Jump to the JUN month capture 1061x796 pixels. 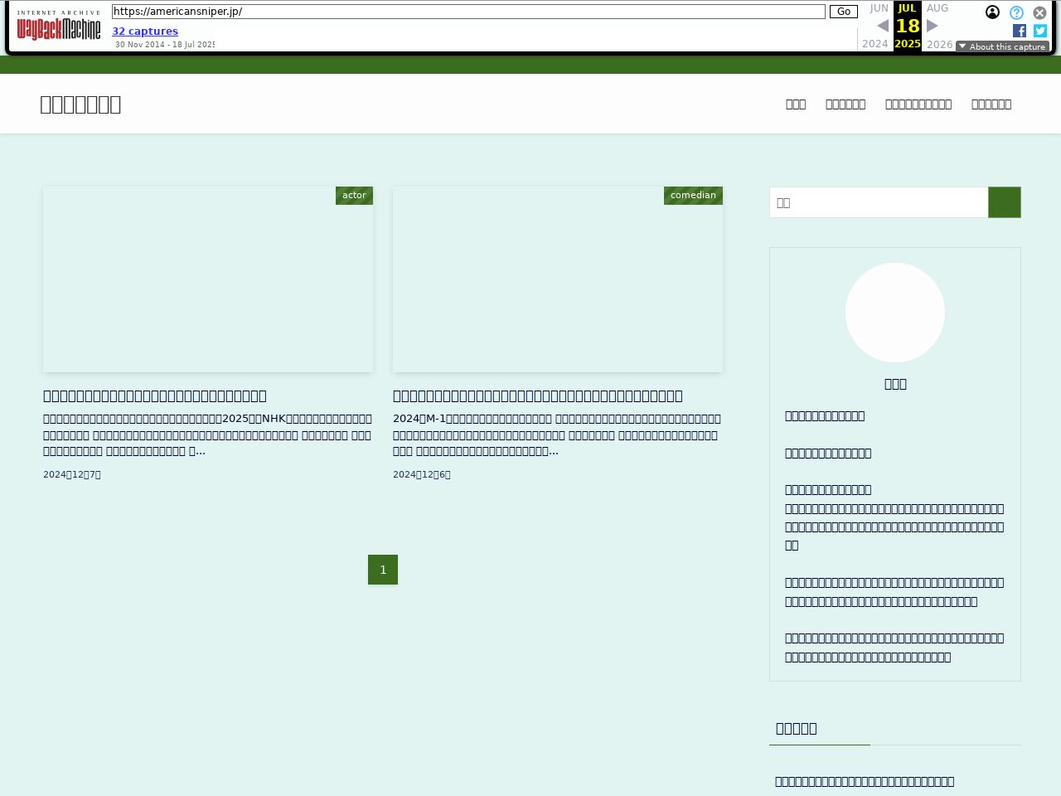(879, 8)
